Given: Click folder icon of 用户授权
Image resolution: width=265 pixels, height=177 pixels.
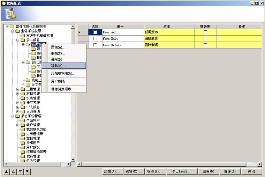Looking at the screenshot, I should coord(23,147).
